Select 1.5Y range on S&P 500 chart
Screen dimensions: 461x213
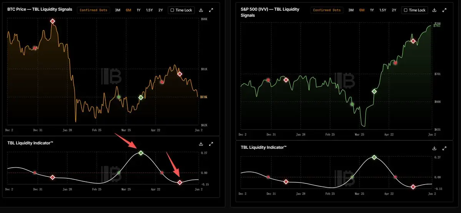coord(383,10)
